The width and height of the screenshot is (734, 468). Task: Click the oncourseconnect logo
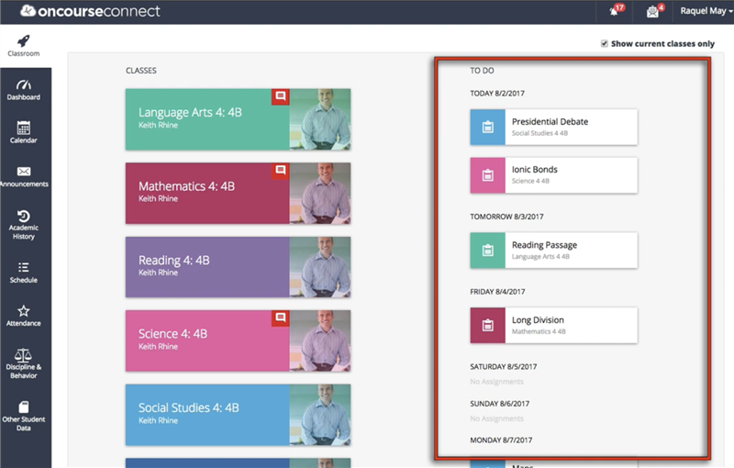(x=90, y=11)
